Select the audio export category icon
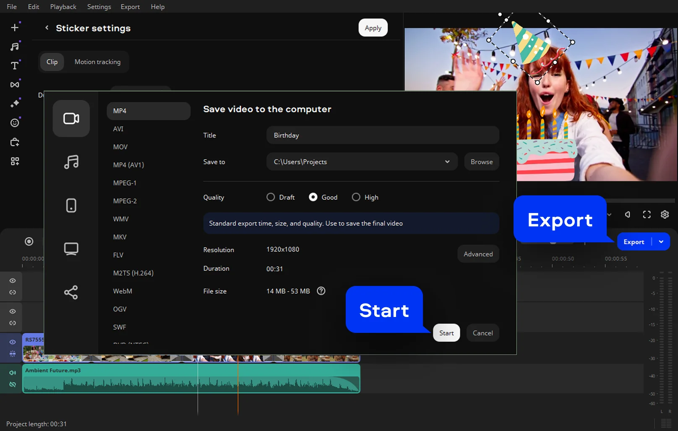Image resolution: width=678 pixels, height=431 pixels. [71, 162]
